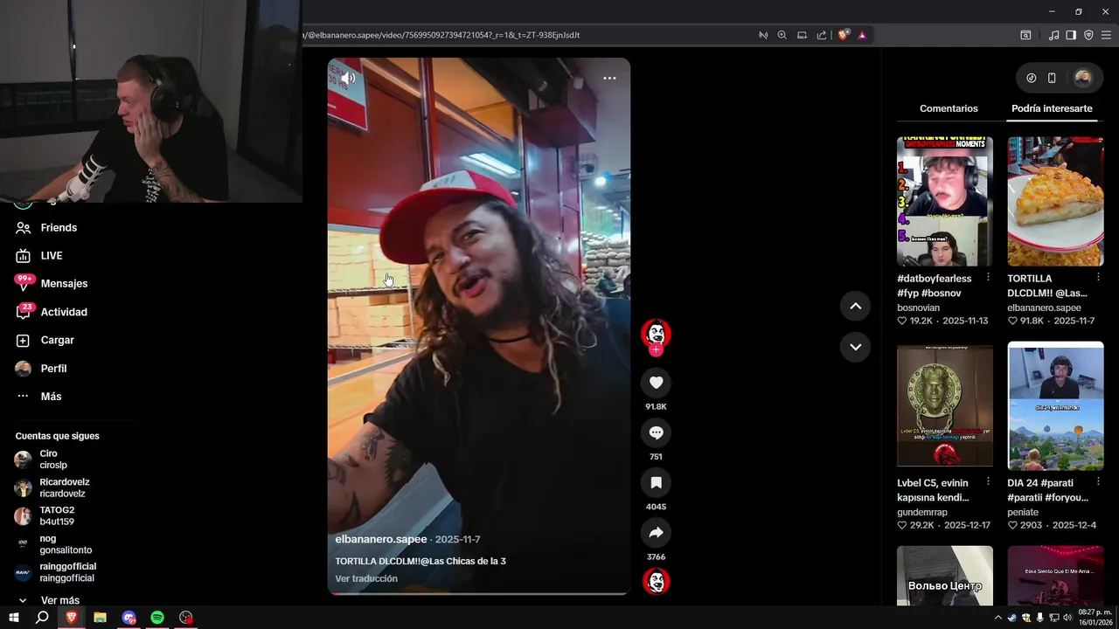
Task: Open the zoom magnifier icon in address bar
Action: (782, 35)
